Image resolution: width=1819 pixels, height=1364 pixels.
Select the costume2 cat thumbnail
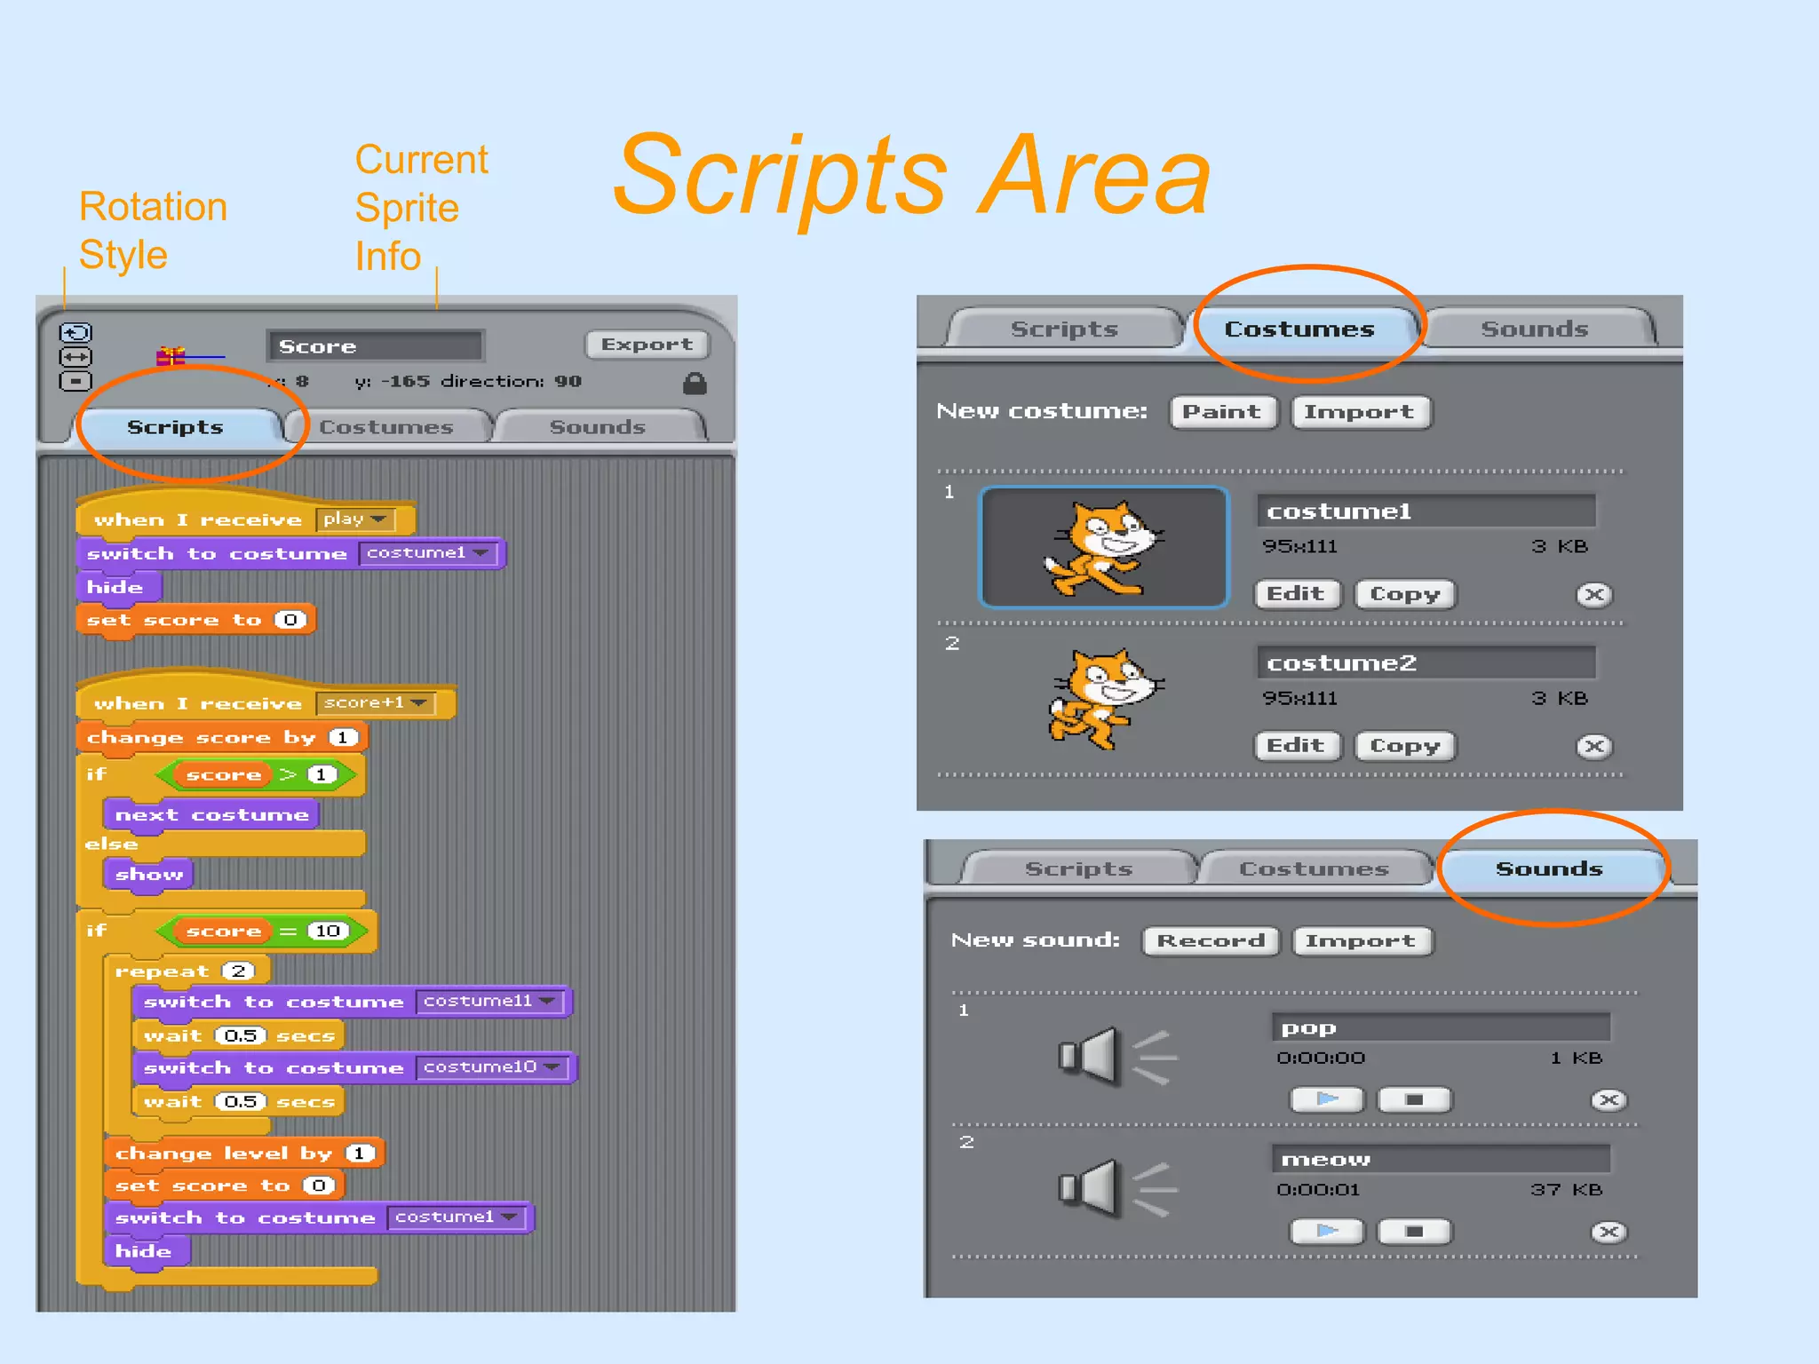tap(1106, 699)
